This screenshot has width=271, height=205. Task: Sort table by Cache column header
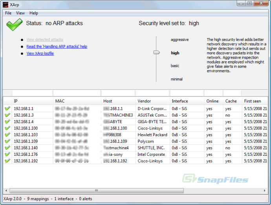coord(232,101)
